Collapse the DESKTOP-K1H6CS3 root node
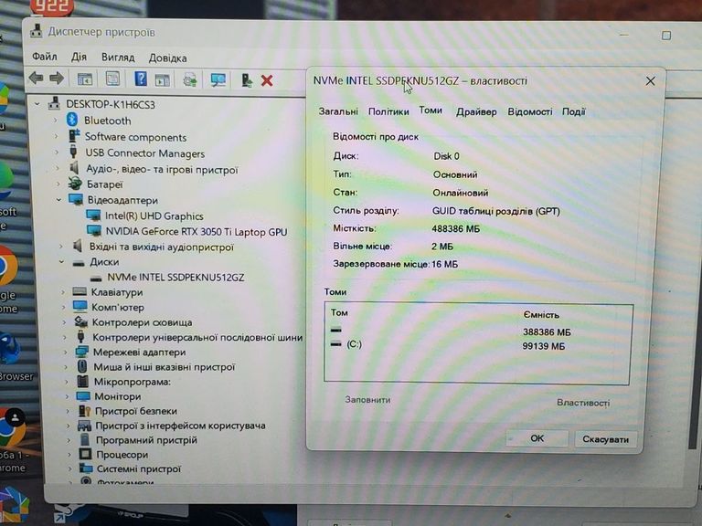Screen dimensions: 702x526 (x=37, y=104)
